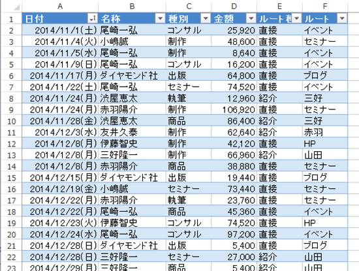This screenshot has height=271, width=359.
Task: Select 三好 route cell in row 8
Action: [x=325, y=98]
